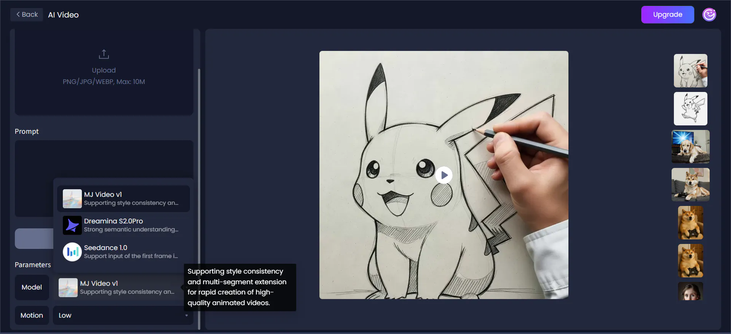Select MJ Video v1 from the model list

pos(123,199)
